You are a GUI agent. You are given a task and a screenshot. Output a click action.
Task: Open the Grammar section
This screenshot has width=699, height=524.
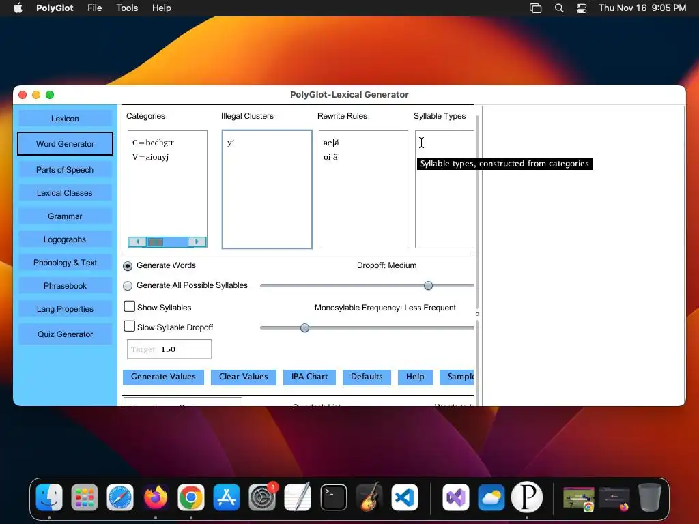(65, 216)
